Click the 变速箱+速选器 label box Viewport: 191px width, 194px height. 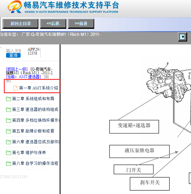pos(134,127)
